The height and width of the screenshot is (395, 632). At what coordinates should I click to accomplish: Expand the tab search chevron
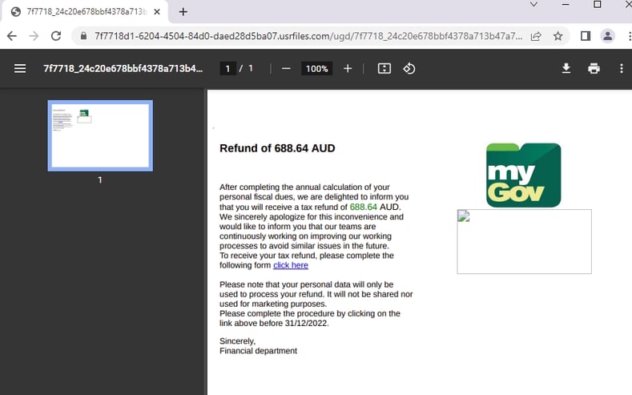point(533,5)
